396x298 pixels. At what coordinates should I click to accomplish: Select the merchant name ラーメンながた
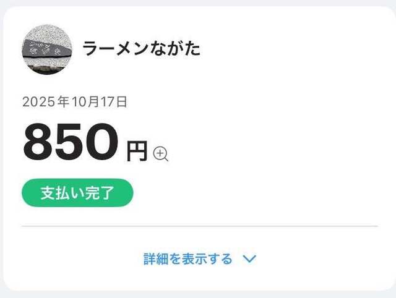point(142,49)
